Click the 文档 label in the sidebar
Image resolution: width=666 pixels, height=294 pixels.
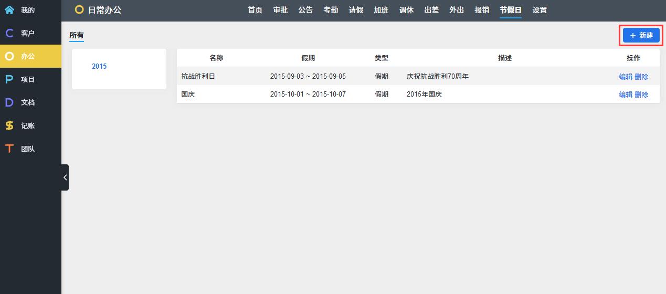tap(28, 102)
